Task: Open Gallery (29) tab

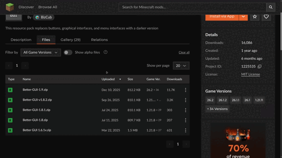Action: click(70, 40)
